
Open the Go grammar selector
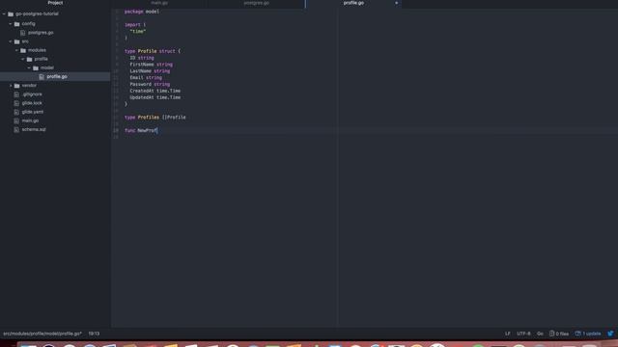[x=540, y=334]
